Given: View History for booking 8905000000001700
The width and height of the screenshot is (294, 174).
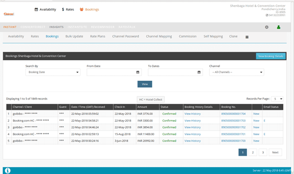Looking at the screenshot, I should 193,141.
